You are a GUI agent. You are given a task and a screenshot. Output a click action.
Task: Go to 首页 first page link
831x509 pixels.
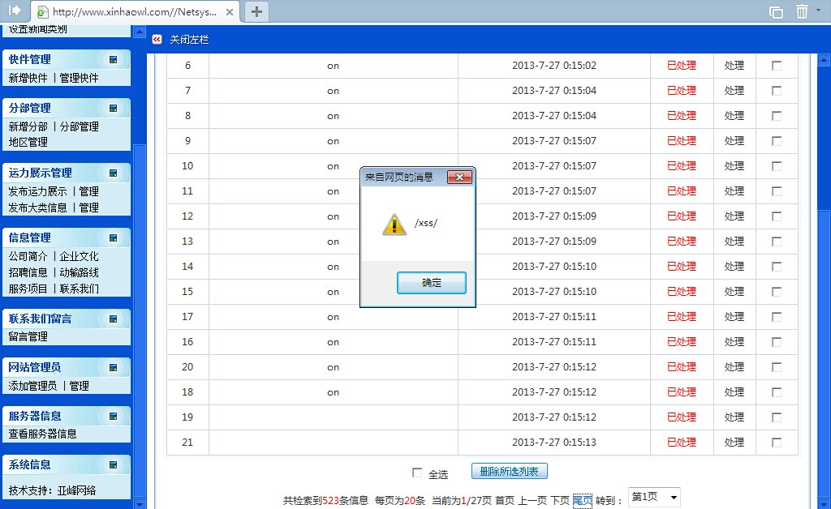point(505,500)
